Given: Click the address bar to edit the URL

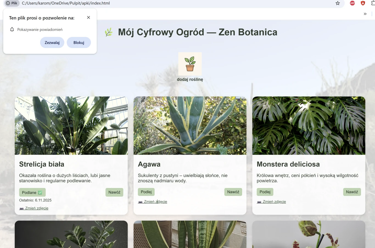Looking at the screenshot, I should click(x=165, y=3).
